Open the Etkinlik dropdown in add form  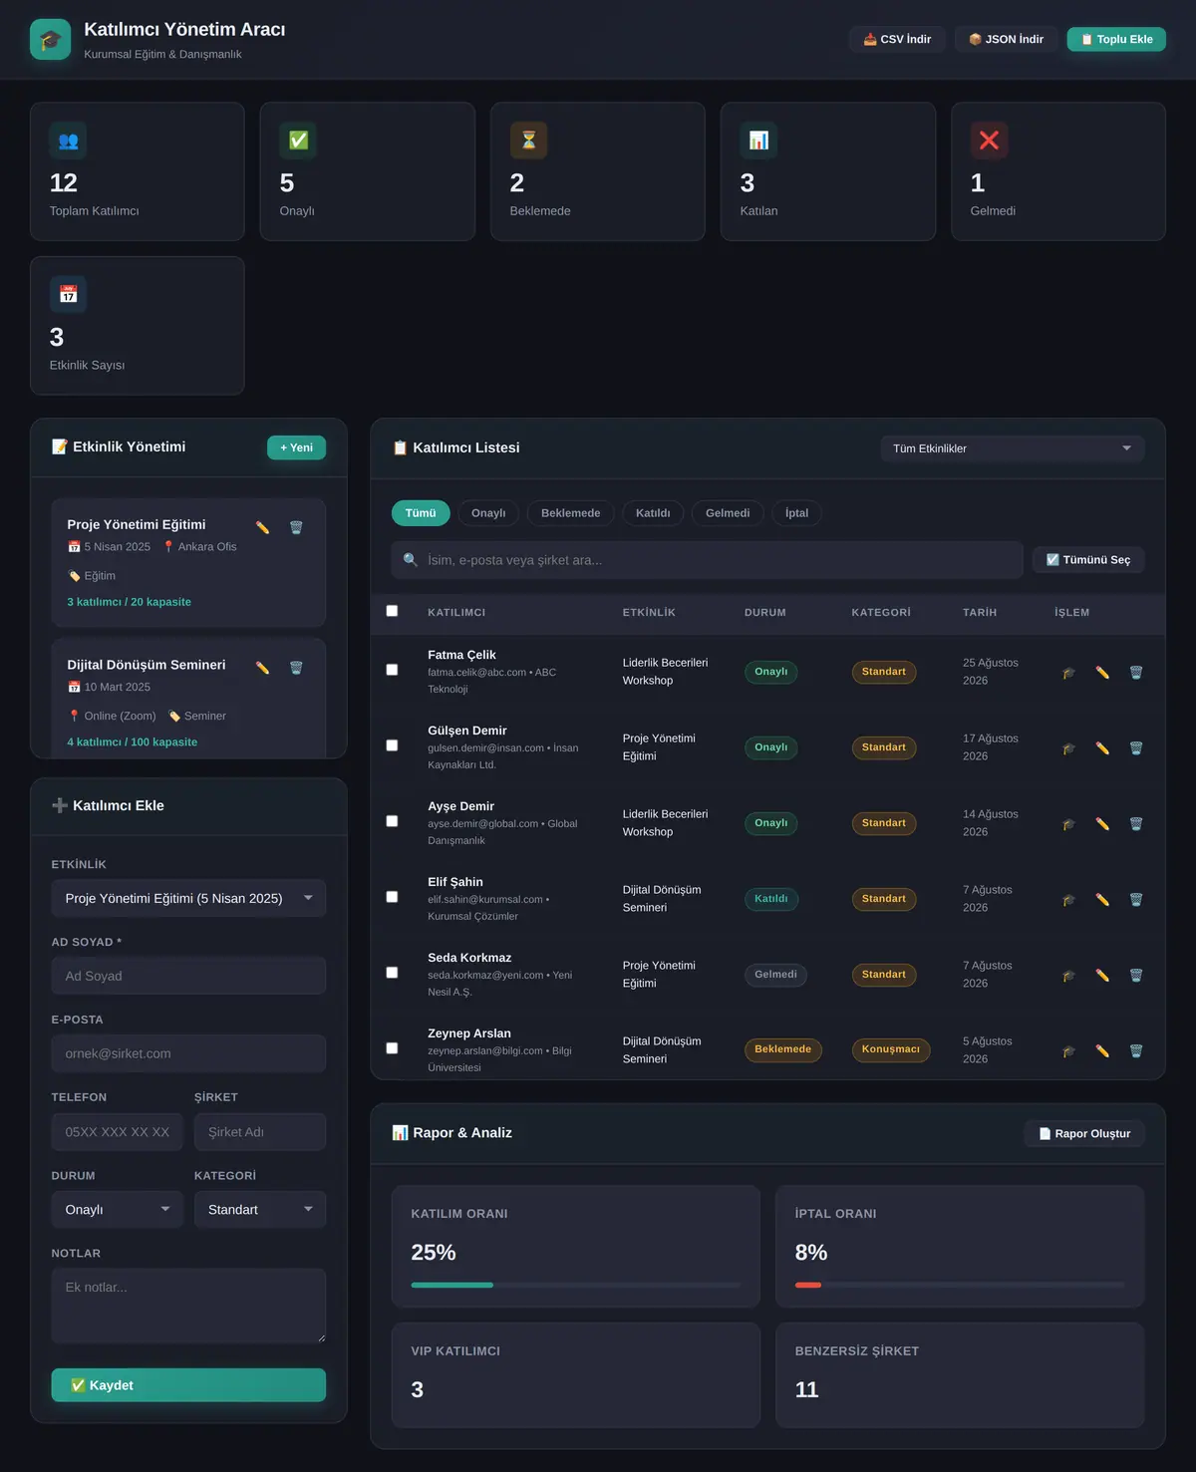(x=188, y=899)
